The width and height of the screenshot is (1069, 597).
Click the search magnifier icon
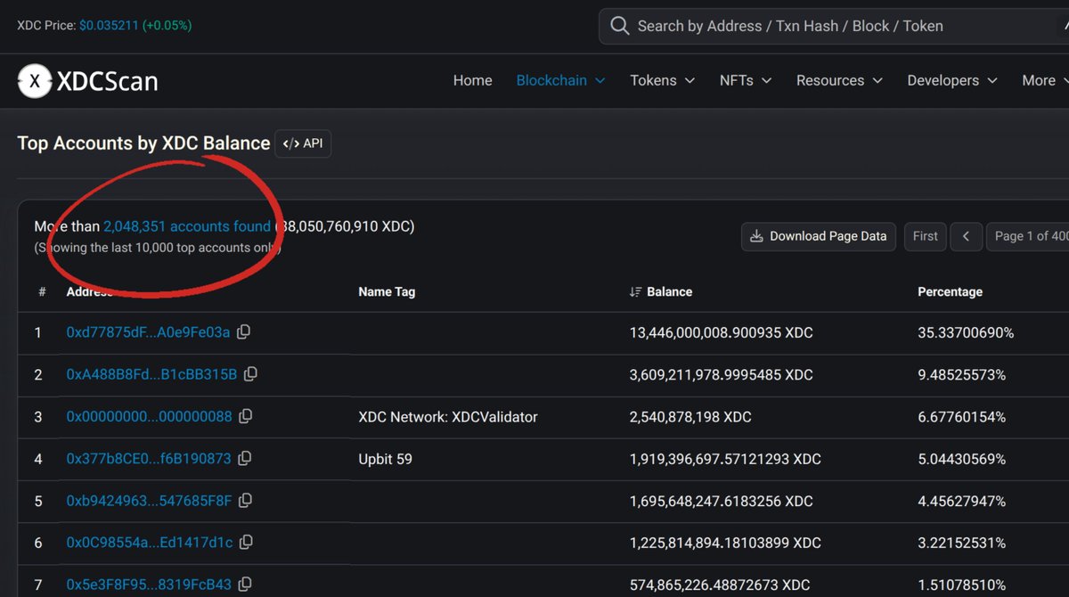point(620,26)
